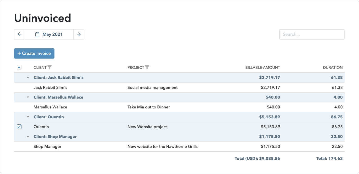Go to previous month with left arrow
The width and height of the screenshot is (359, 174).
[x=19, y=34]
